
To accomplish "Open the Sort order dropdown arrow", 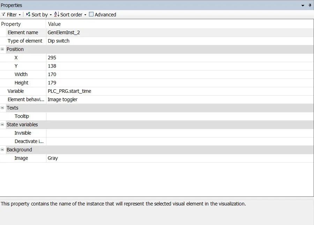I will (x=85, y=15).
